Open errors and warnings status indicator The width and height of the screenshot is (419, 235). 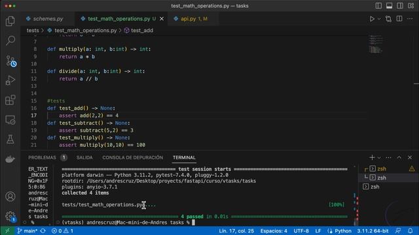(x=62, y=230)
